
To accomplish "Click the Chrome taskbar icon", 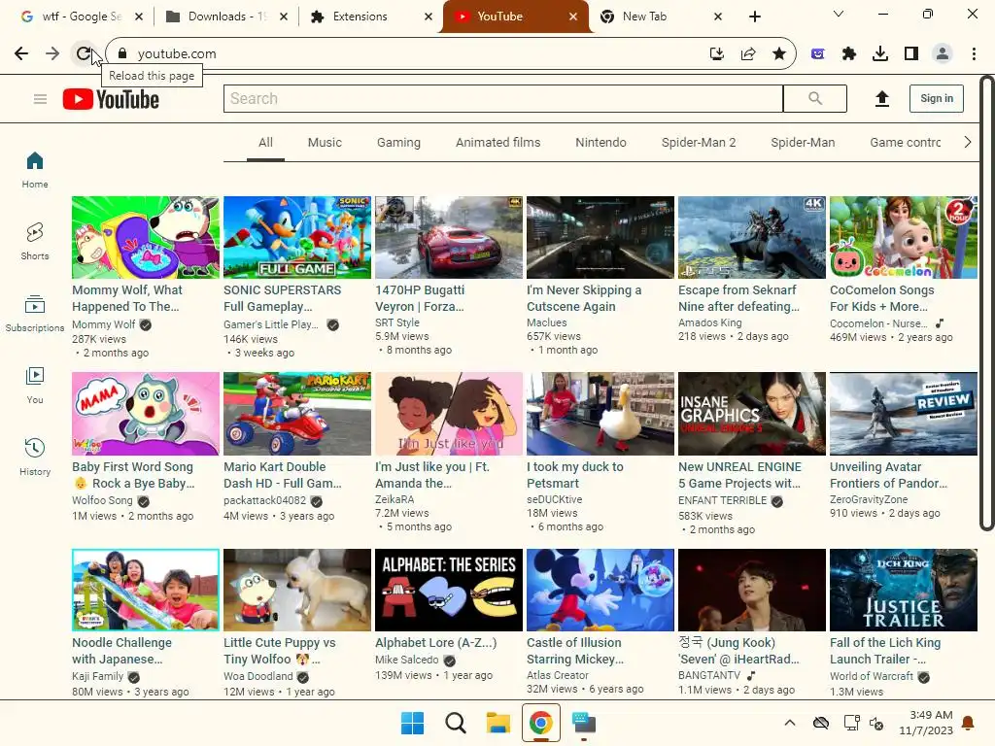I will click(x=540, y=723).
